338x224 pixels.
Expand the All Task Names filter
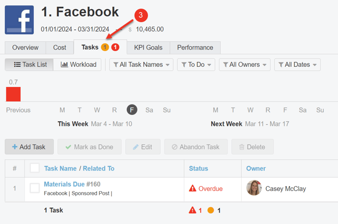[x=141, y=64]
